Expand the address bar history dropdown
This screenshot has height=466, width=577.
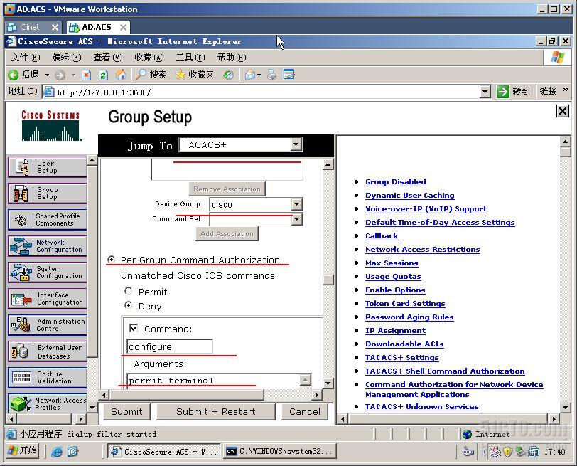(x=485, y=91)
